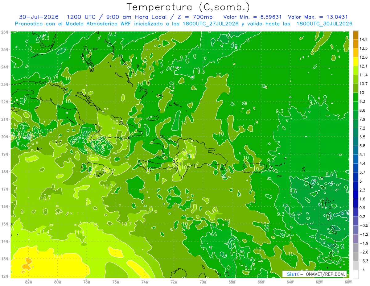Click latitude label "21N"
This screenshot has width=370, height=286.
click(4, 119)
